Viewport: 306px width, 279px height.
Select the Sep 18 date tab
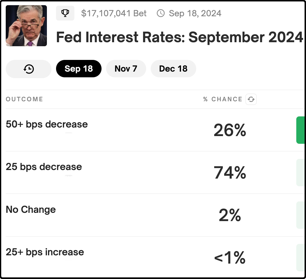click(79, 68)
